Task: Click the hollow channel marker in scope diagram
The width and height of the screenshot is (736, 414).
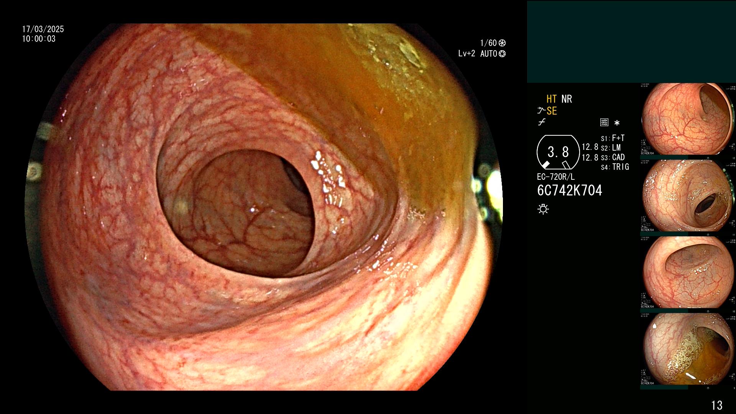Action: (566, 165)
